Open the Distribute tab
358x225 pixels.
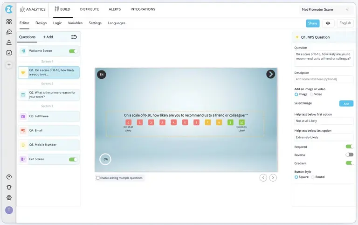tap(89, 9)
